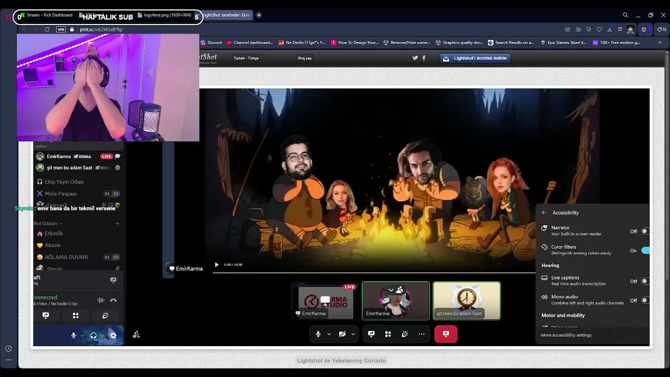Toggle noise suppression waveform icon
The height and width of the screenshot is (377, 670).
[x=100, y=301]
